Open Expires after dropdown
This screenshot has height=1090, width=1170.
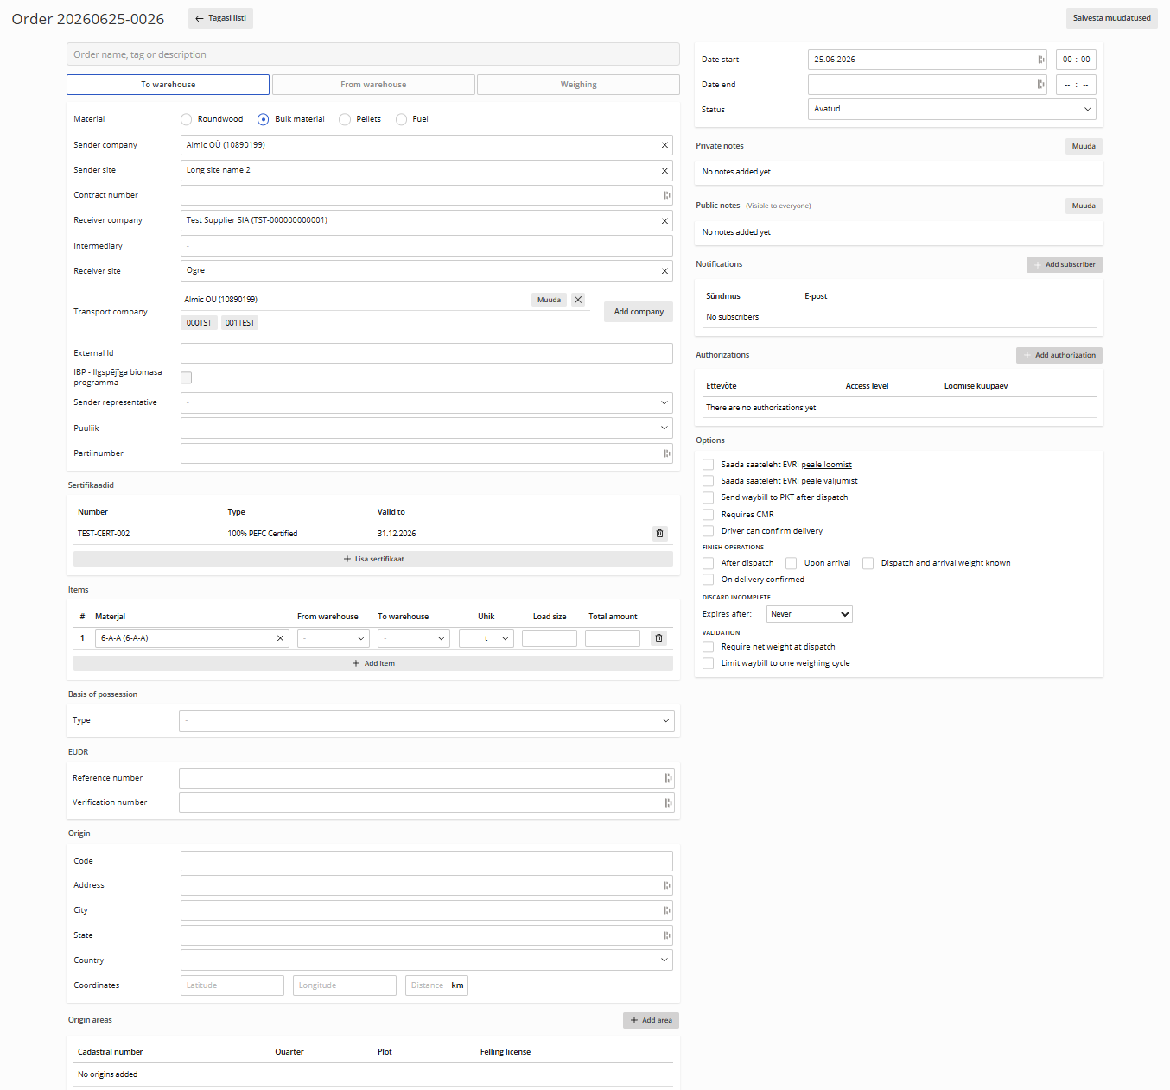click(810, 614)
